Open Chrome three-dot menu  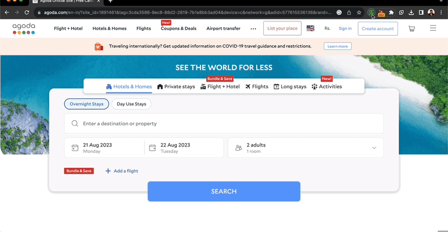coord(441,12)
